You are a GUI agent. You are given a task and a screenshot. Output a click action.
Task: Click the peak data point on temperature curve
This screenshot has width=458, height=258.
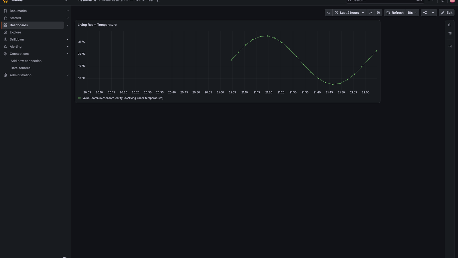[x=267, y=36]
